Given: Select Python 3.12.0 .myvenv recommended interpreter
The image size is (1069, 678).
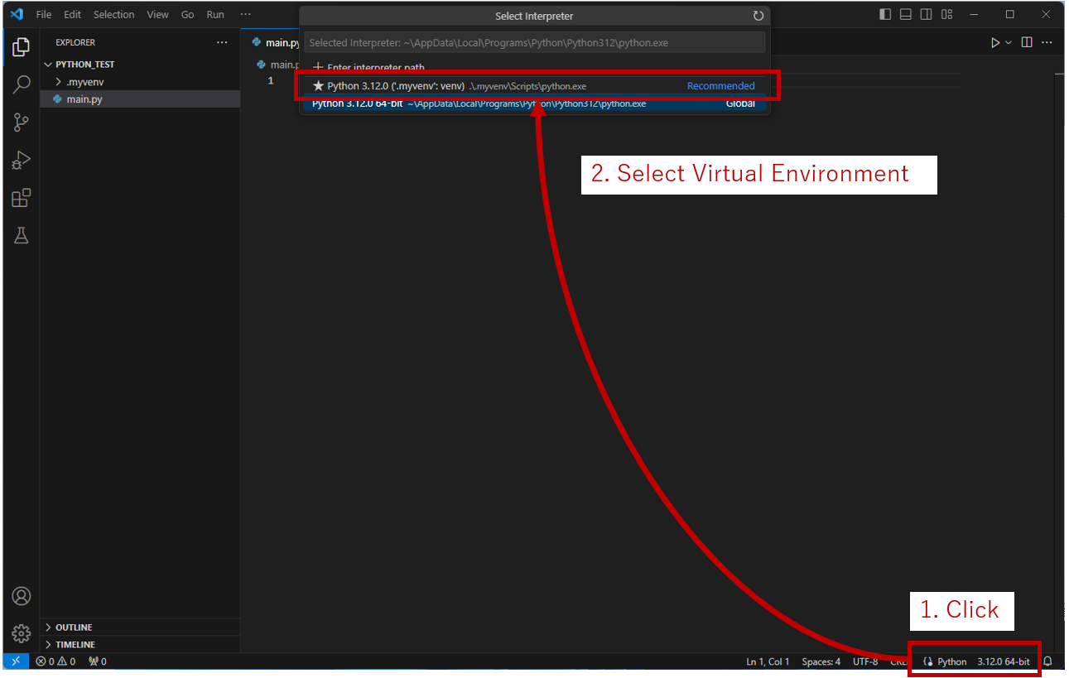Looking at the screenshot, I should click(x=534, y=86).
